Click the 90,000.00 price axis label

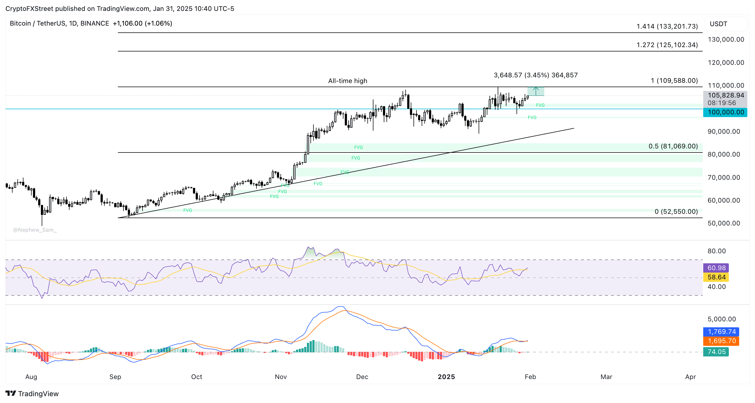point(724,132)
